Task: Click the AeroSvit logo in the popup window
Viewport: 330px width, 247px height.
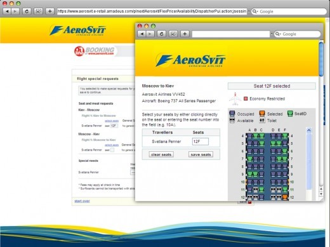Action: click(190, 60)
